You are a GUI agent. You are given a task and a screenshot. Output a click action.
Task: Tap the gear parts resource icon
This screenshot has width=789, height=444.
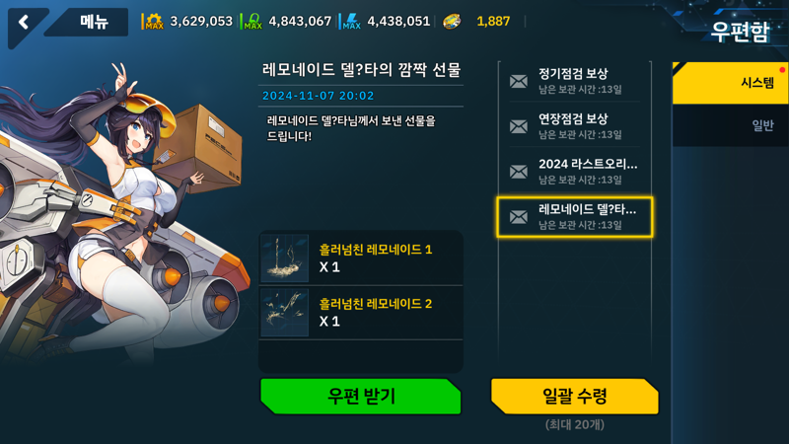tap(154, 21)
